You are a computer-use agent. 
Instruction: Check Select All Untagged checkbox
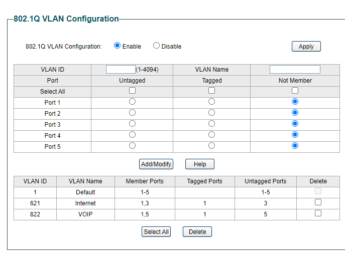(x=133, y=91)
